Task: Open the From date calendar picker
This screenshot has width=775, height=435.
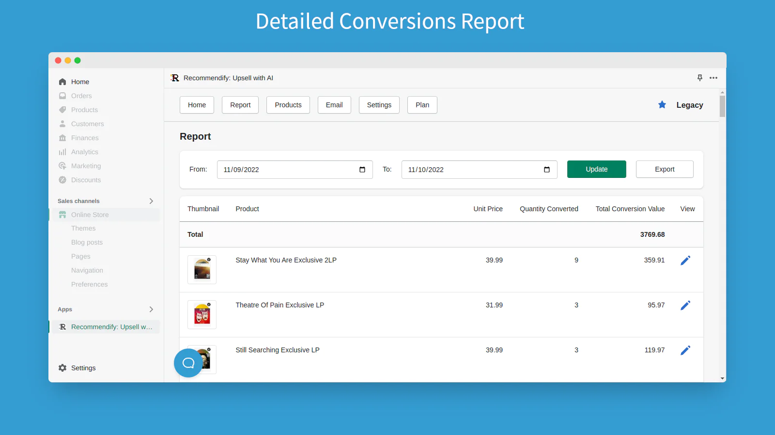Action: (x=362, y=170)
